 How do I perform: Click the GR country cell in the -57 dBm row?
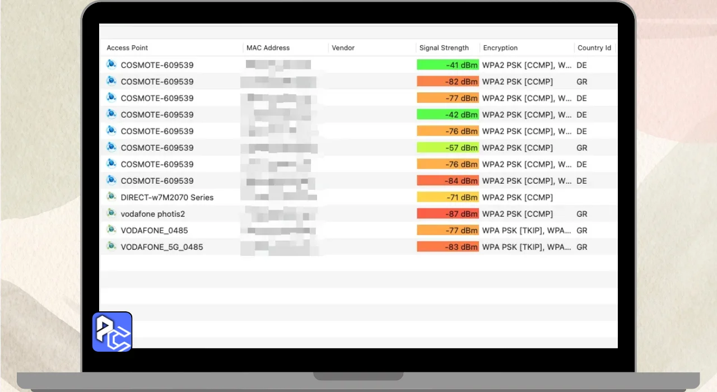tap(582, 148)
